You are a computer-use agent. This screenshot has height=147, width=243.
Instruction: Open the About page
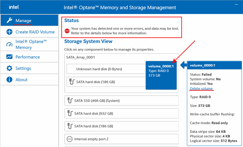[22, 80]
